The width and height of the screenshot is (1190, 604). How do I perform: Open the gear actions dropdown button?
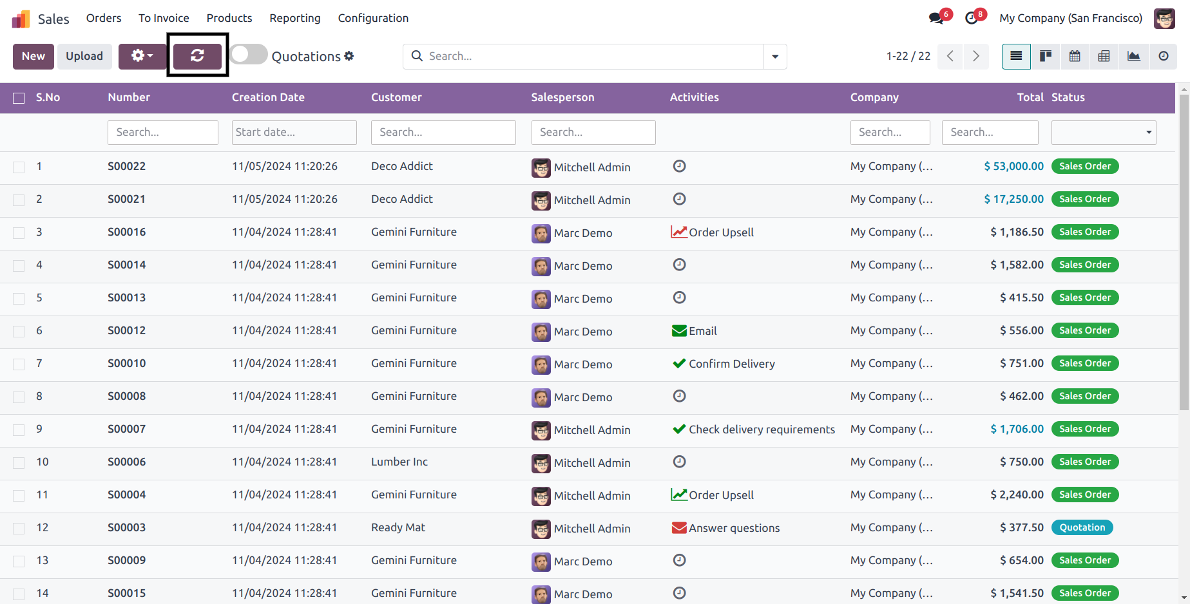click(142, 56)
